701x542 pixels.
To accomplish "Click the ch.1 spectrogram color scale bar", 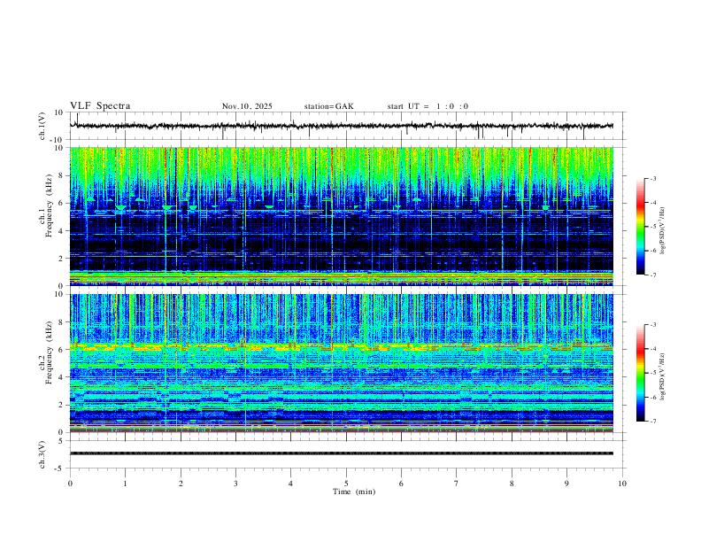I will (x=641, y=227).
